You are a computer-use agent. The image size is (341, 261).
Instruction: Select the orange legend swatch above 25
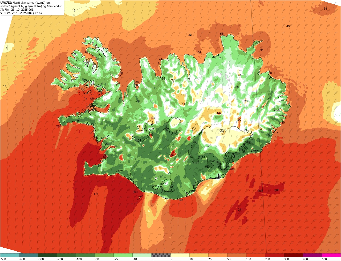click(218, 255)
